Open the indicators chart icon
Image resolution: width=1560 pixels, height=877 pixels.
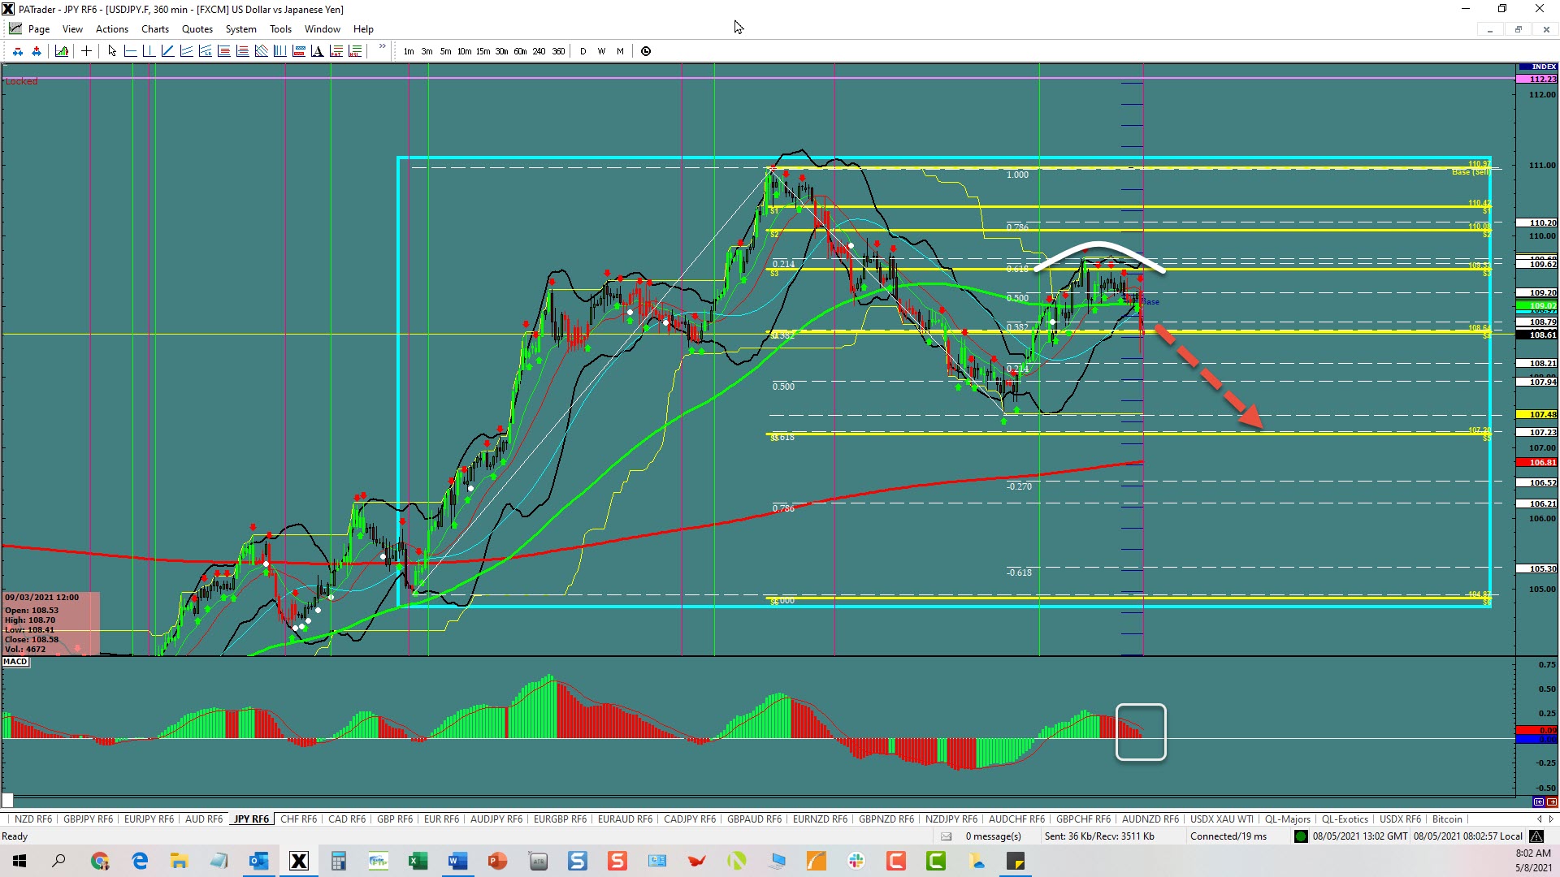coord(62,51)
